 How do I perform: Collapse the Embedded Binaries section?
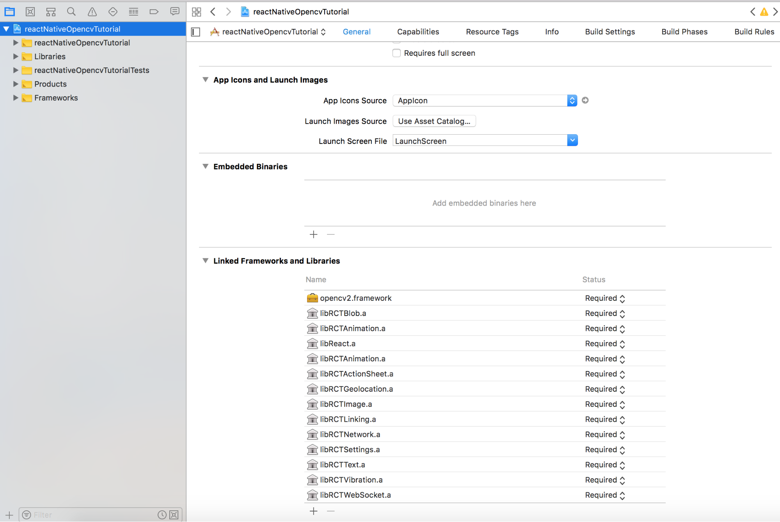coord(205,167)
